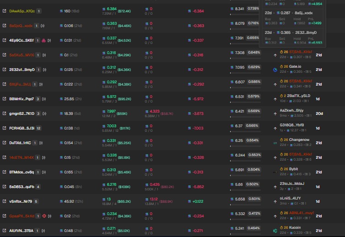Click the Gate.io exchange logo icon
The height and width of the screenshot is (237, 345).
point(275,70)
